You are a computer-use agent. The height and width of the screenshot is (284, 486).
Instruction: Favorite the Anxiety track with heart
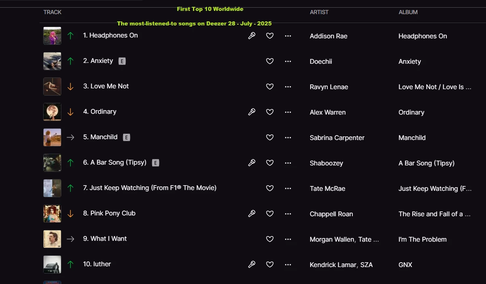click(270, 61)
